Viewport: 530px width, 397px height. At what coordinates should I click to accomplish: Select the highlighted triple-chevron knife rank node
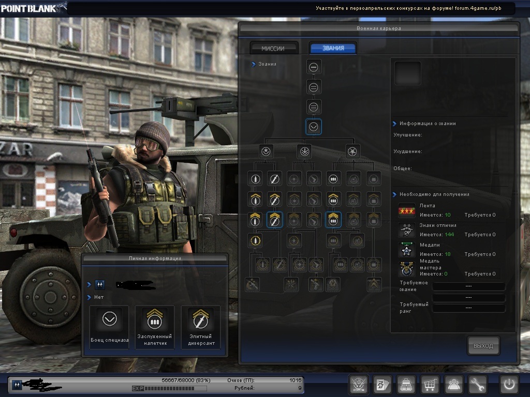274,219
